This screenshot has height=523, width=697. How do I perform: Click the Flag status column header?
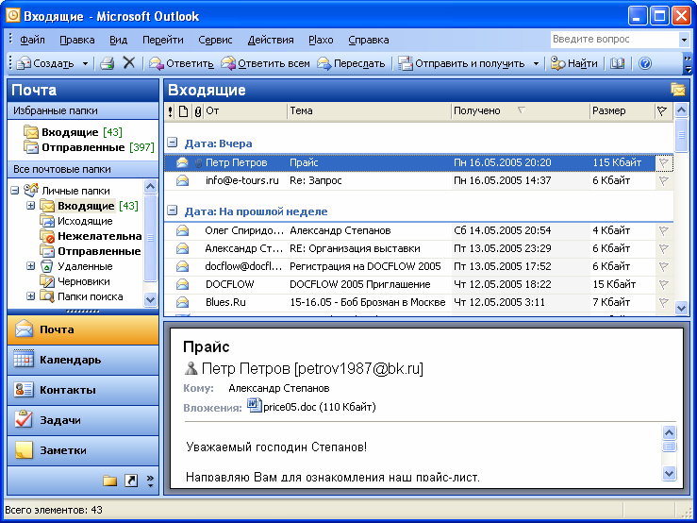(662, 111)
